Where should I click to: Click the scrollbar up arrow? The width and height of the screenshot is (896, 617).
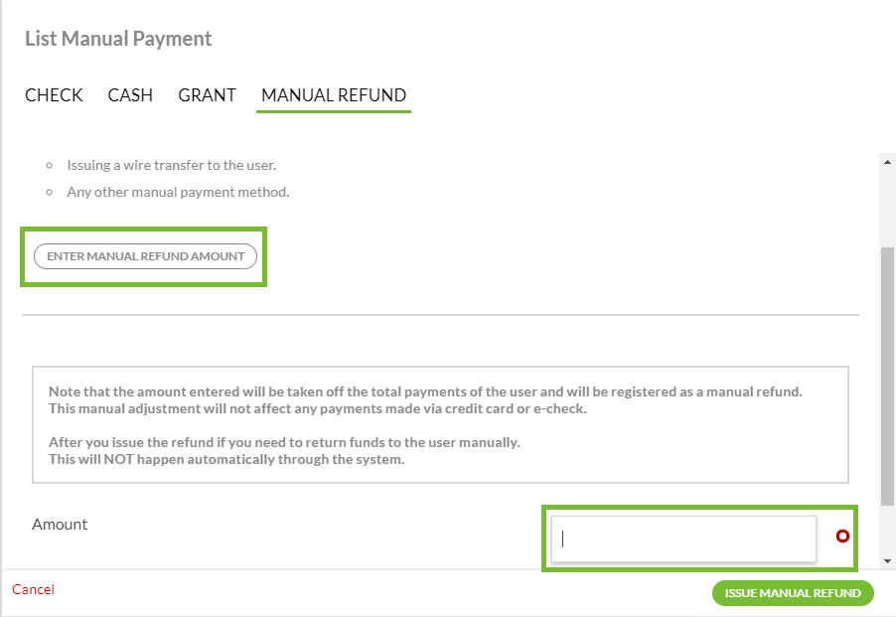887,161
